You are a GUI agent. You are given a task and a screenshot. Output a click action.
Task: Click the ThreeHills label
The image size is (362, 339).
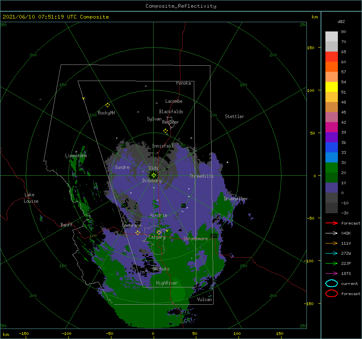202,176
